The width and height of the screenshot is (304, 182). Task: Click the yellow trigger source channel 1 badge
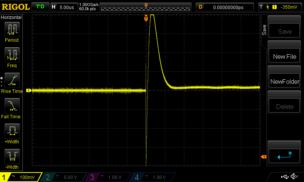coord(274,7)
